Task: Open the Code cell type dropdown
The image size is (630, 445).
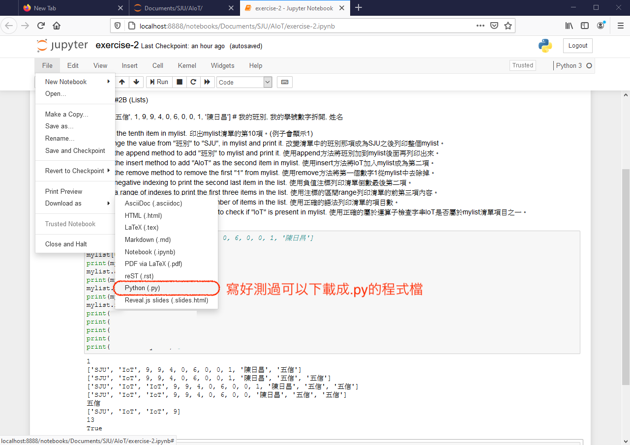Action: [244, 82]
